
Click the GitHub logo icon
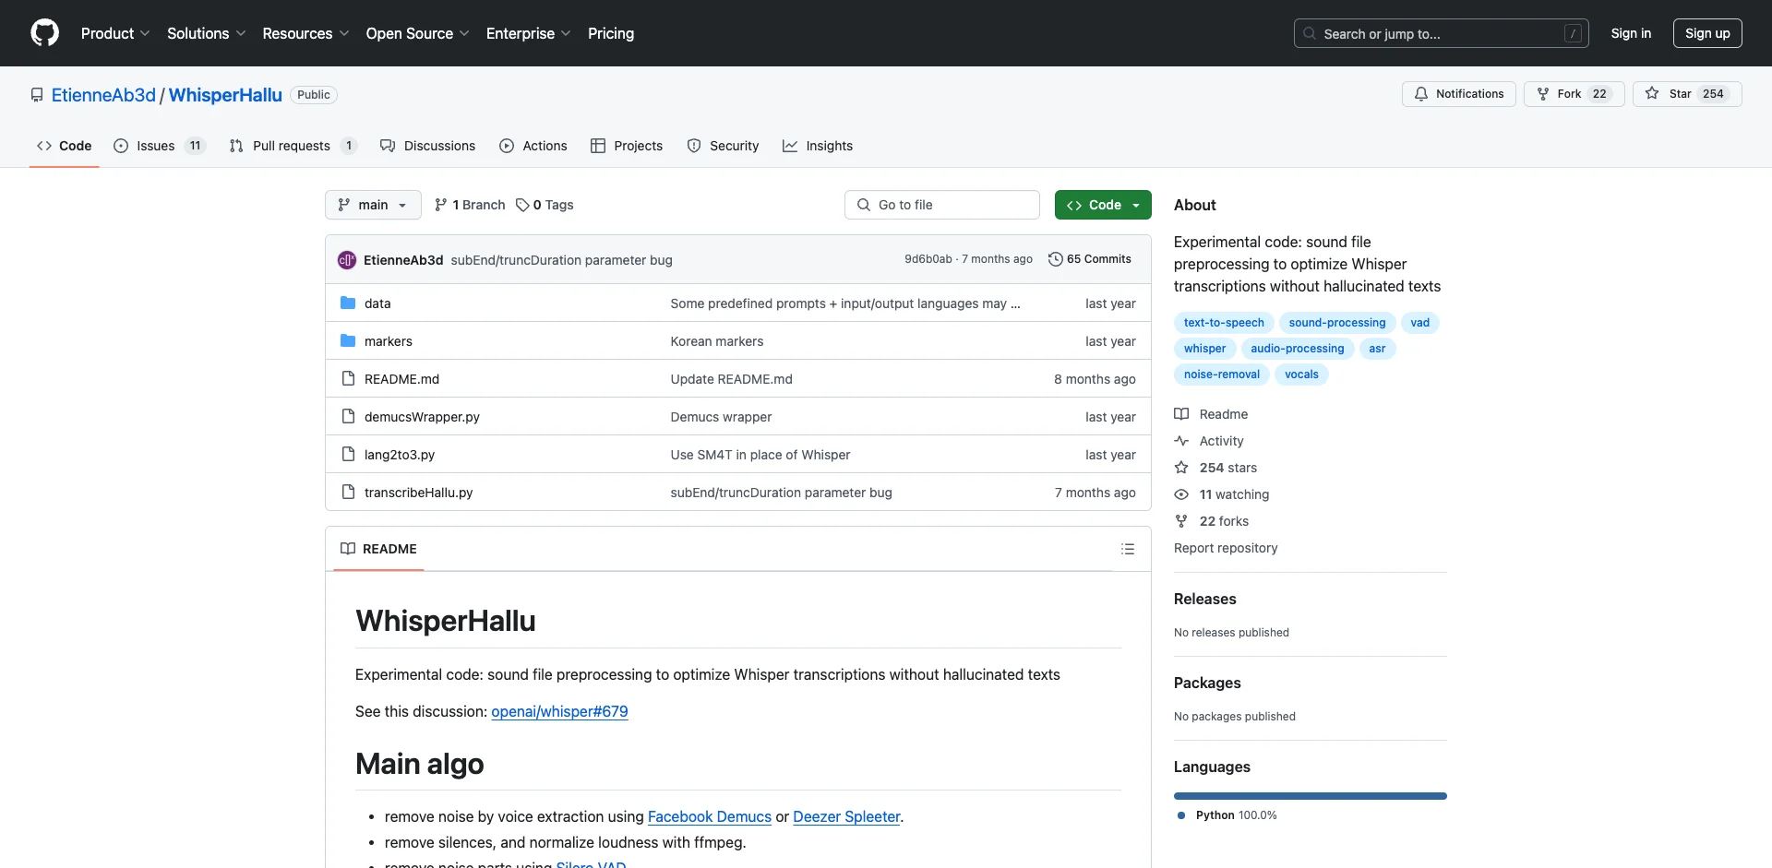tap(44, 33)
